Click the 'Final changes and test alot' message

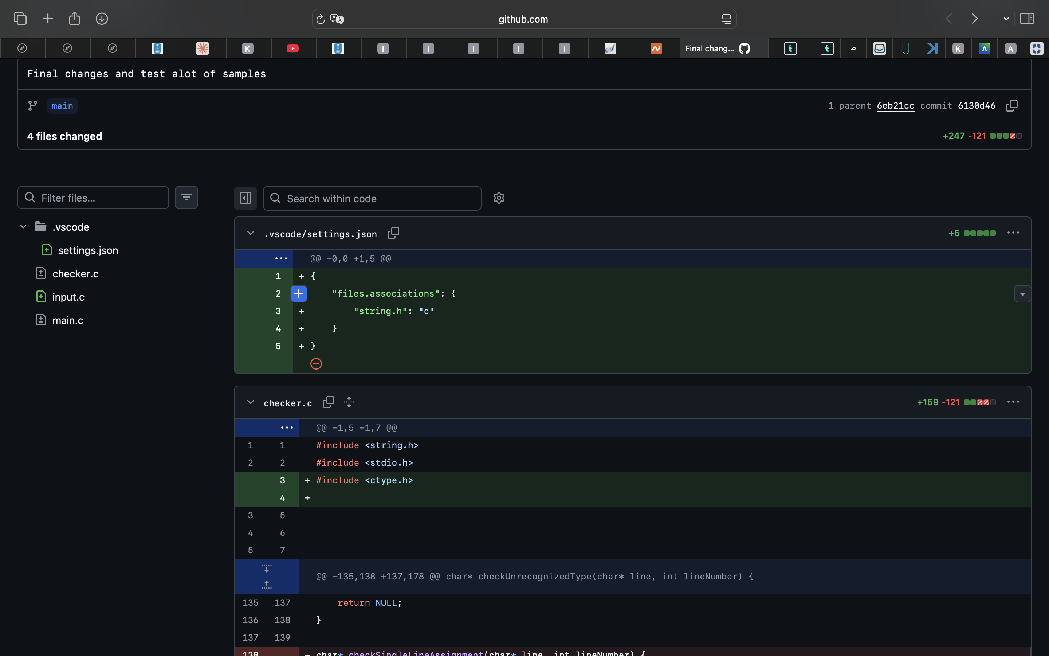146,74
